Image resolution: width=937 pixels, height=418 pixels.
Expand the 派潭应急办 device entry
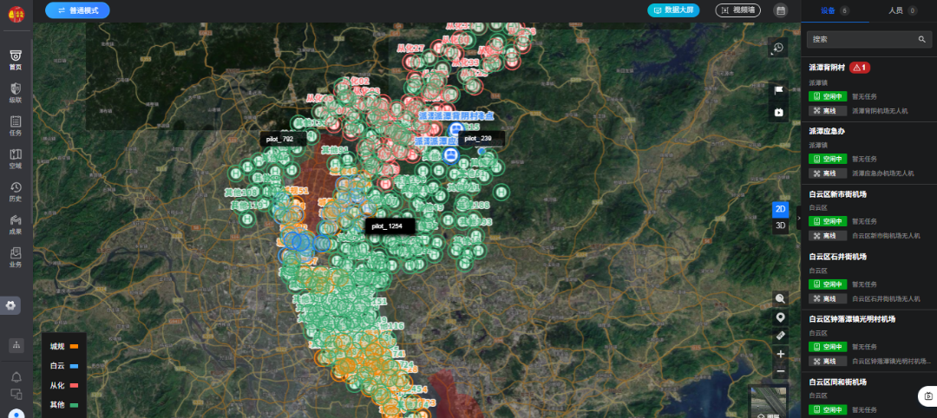click(827, 130)
